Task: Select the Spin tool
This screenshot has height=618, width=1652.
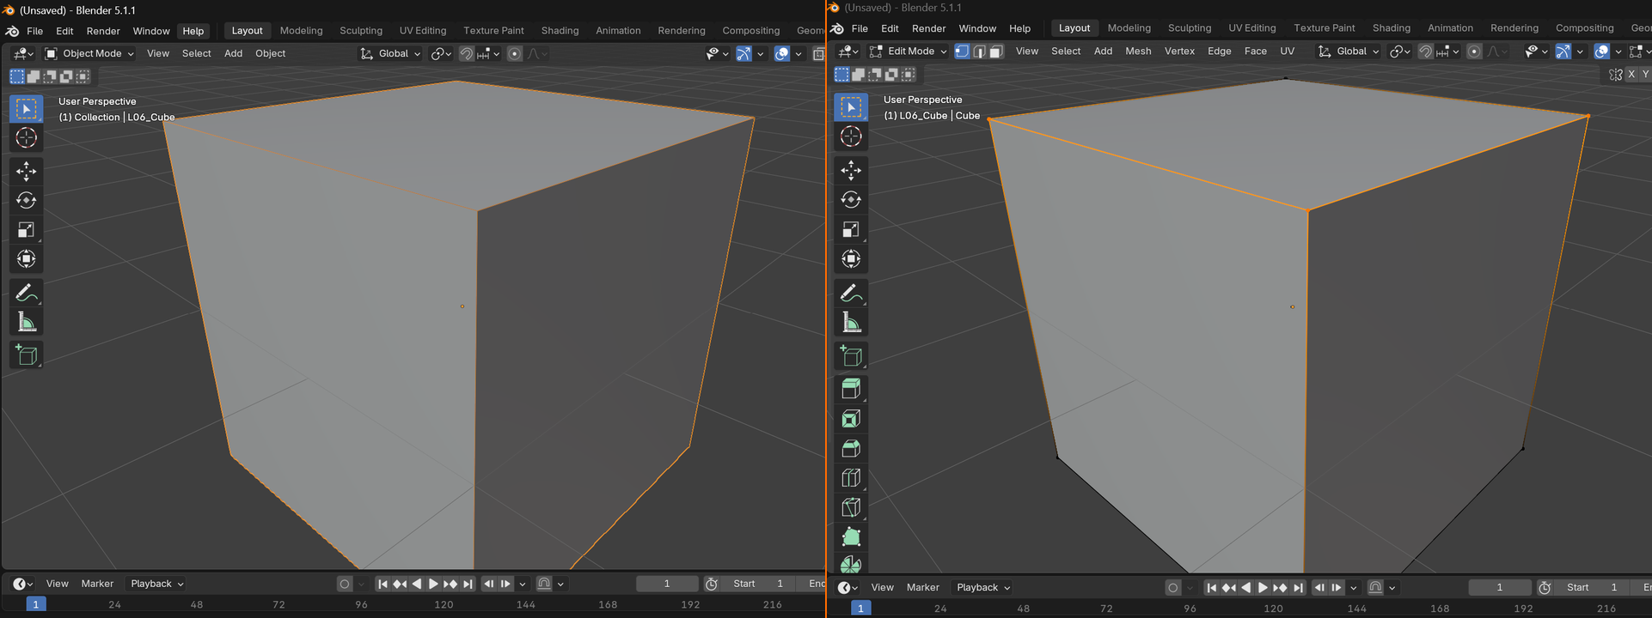Action: tap(851, 564)
